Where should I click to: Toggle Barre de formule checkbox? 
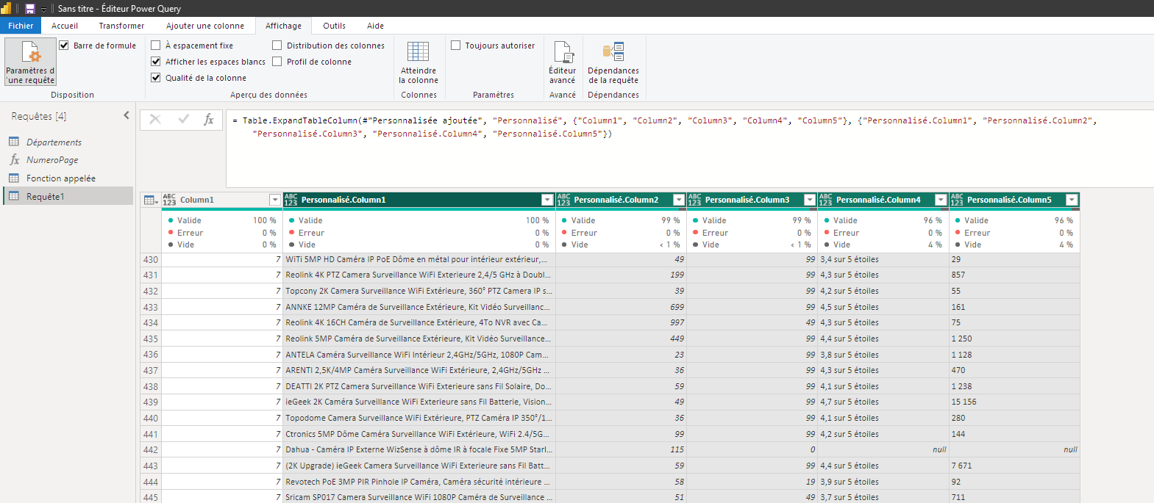64,46
